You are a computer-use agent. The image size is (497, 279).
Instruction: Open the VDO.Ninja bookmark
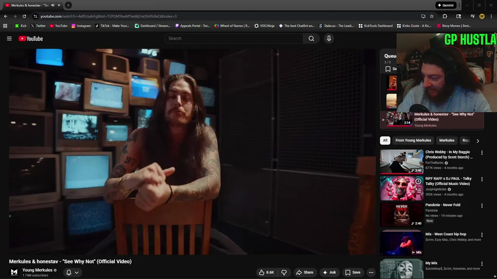click(x=264, y=26)
